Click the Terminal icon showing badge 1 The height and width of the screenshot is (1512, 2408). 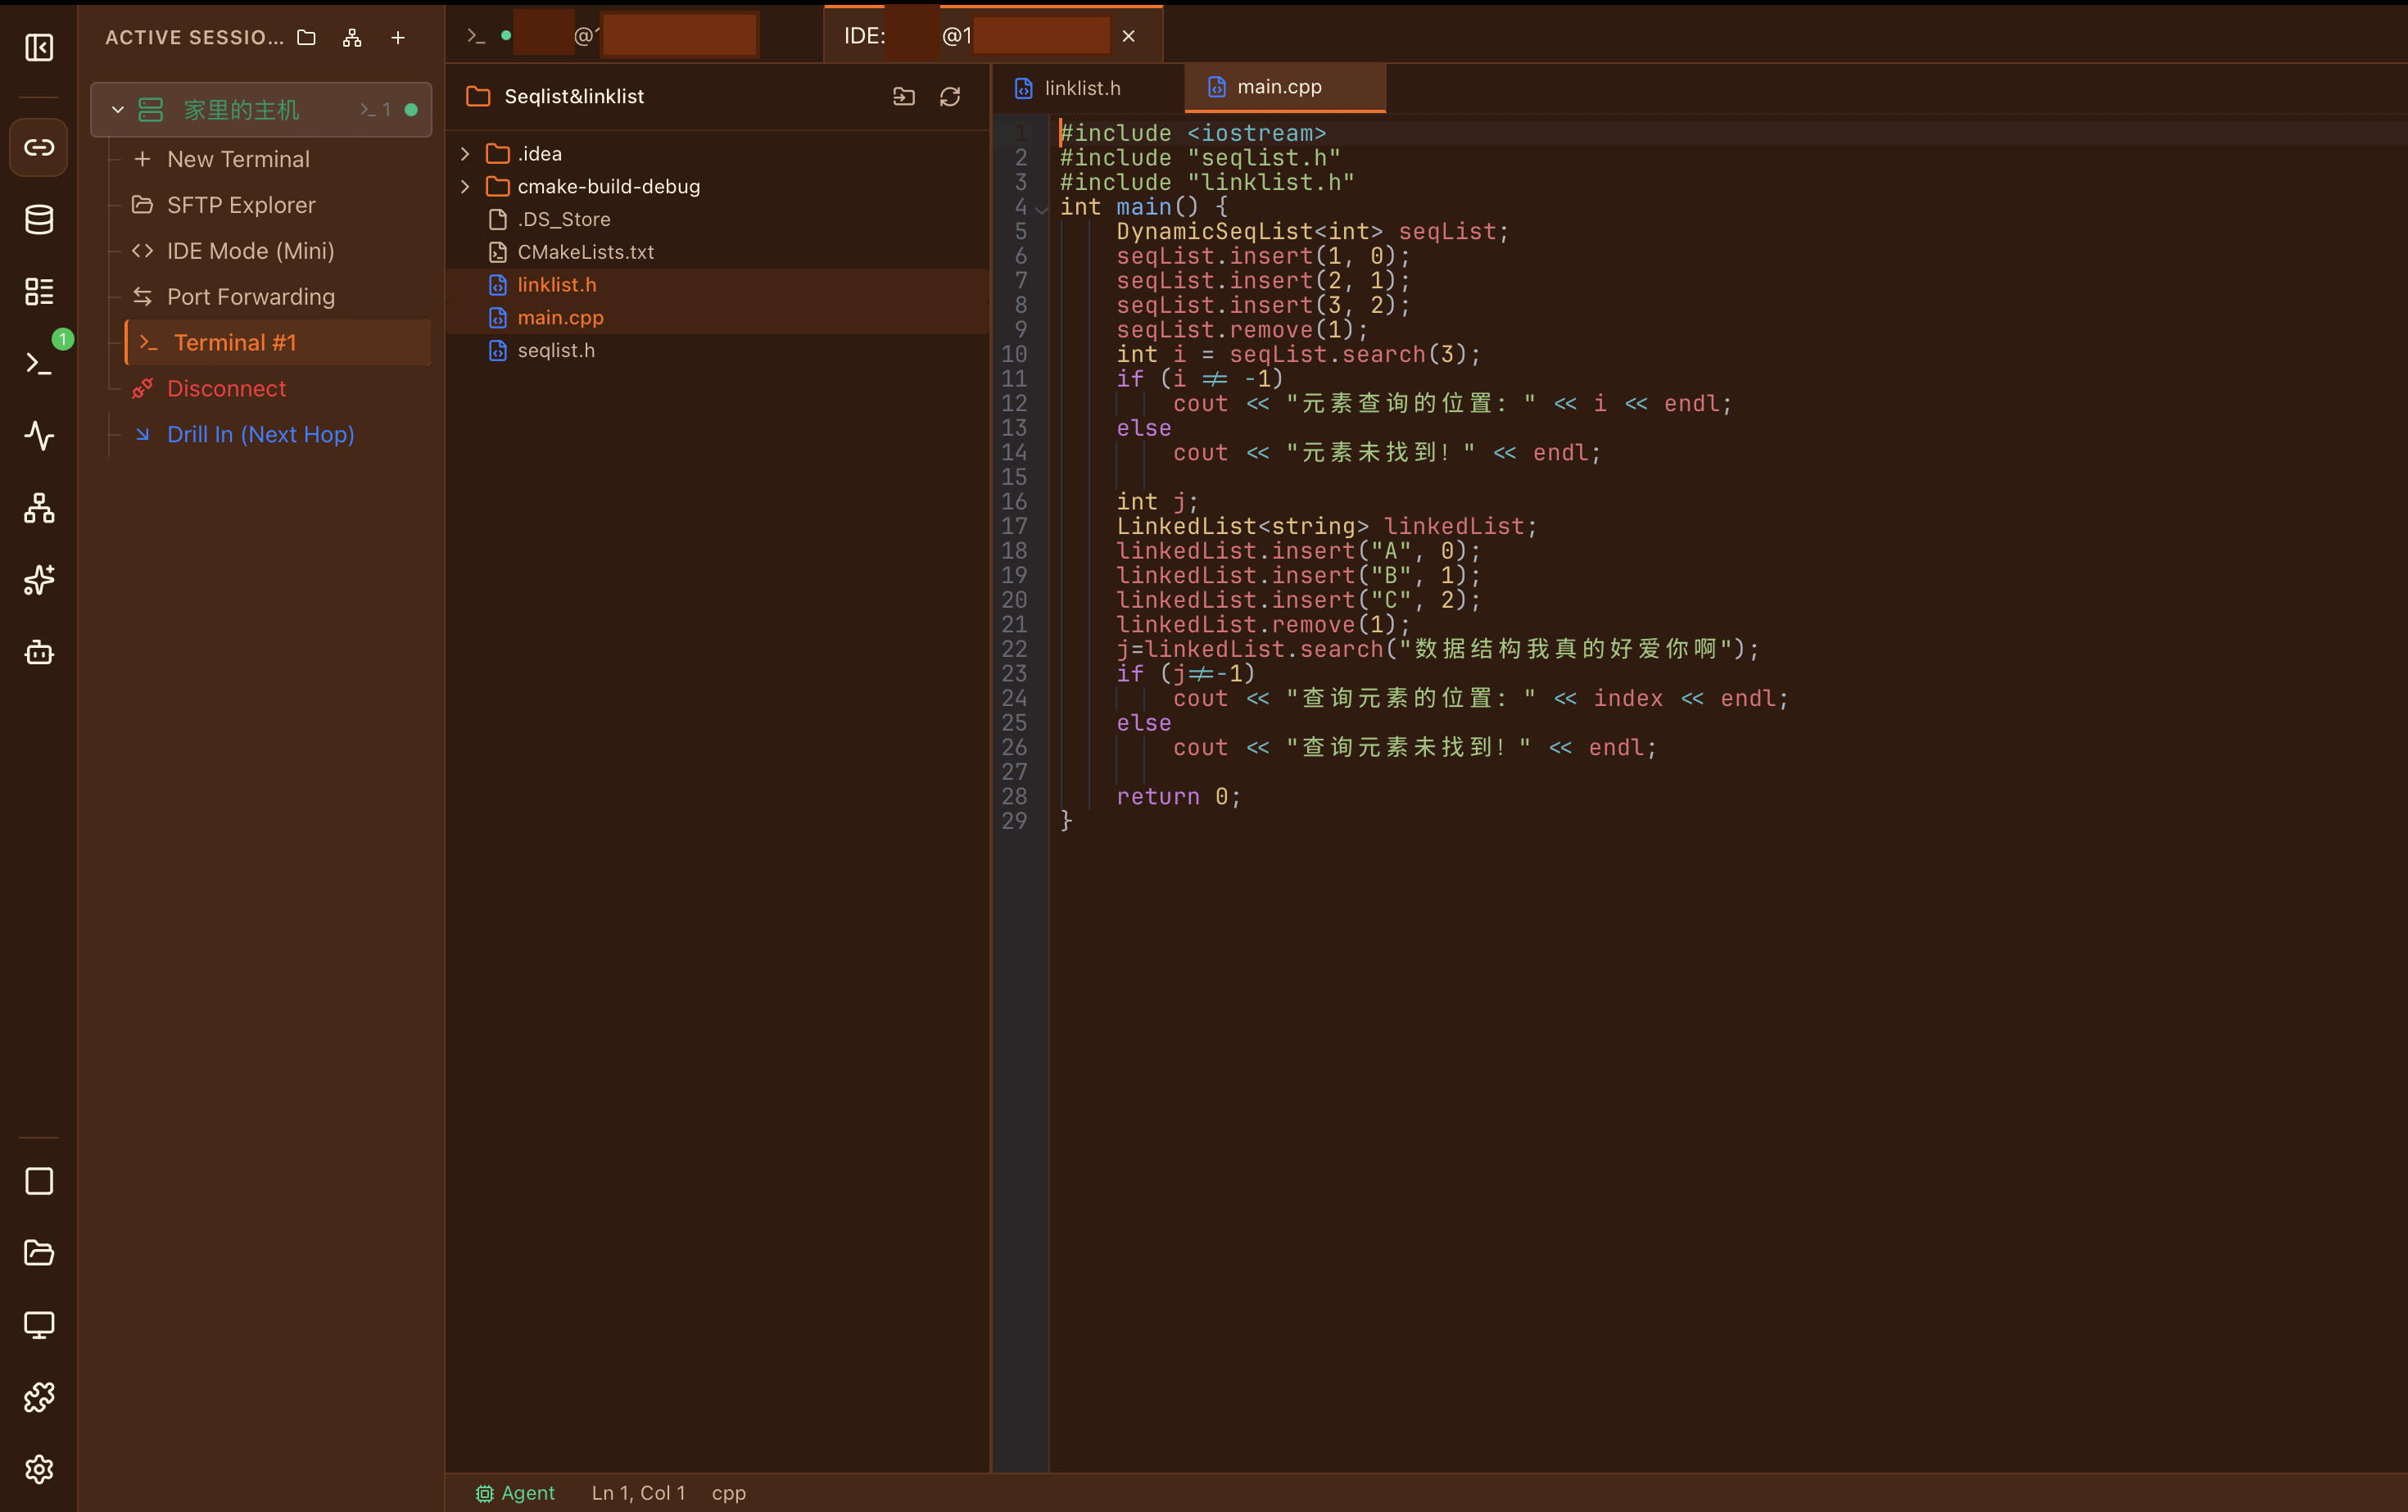[39, 362]
